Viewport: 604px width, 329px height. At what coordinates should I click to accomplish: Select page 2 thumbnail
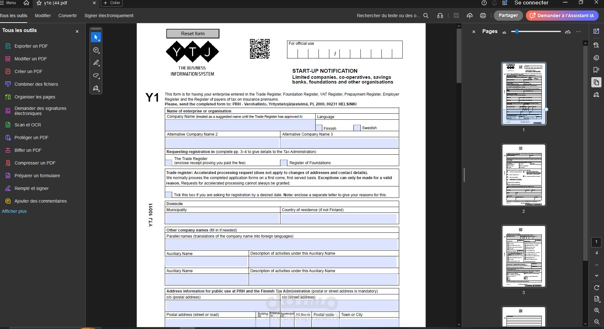(x=524, y=175)
